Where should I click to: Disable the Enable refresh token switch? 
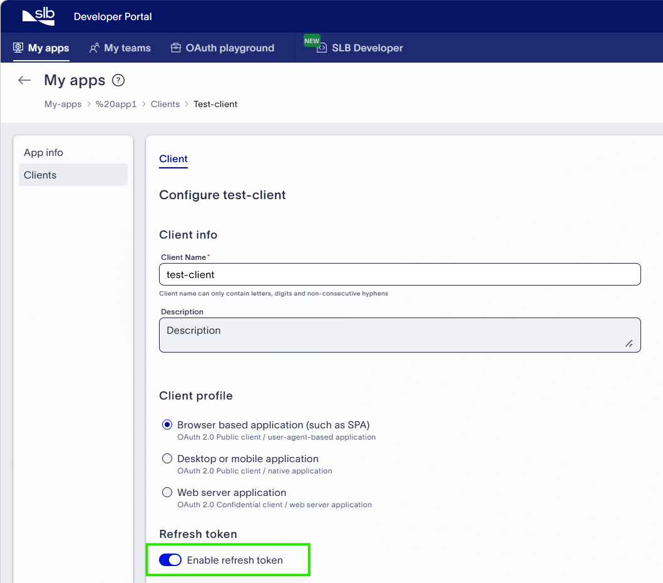[170, 560]
